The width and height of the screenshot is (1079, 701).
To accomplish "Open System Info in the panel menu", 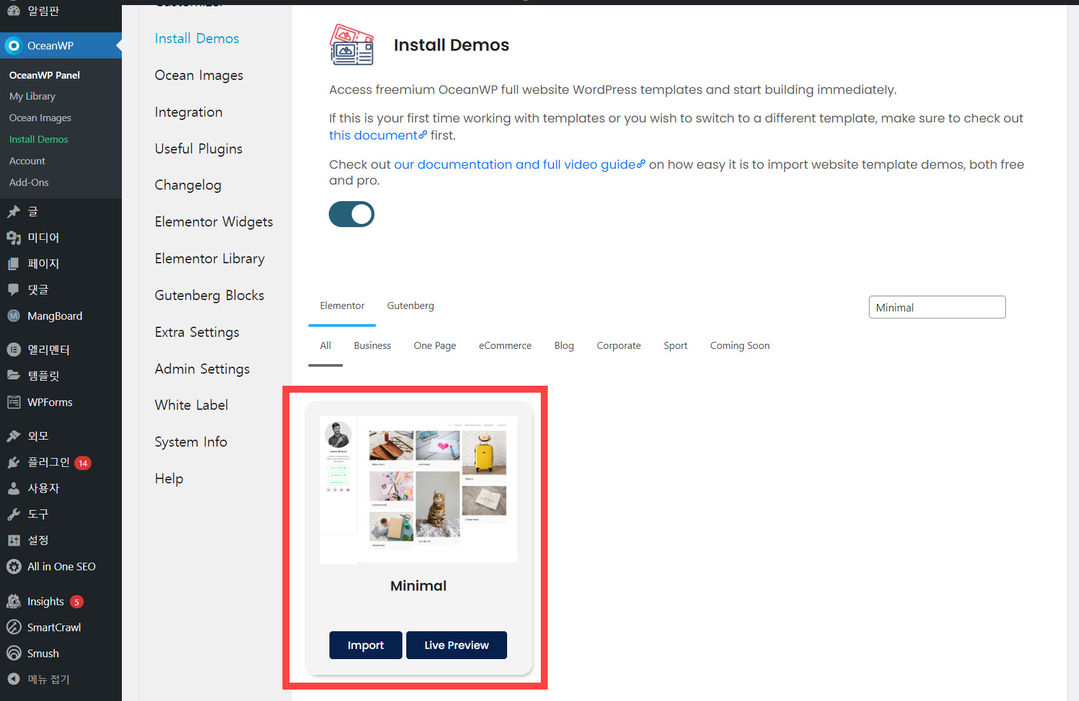I will click(190, 442).
